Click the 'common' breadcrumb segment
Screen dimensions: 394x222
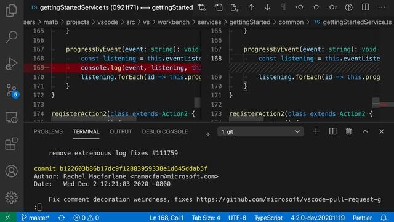coord(291,22)
